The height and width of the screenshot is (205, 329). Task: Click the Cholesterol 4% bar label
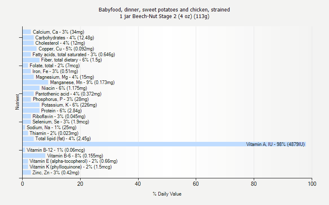click(x=60, y=43)
